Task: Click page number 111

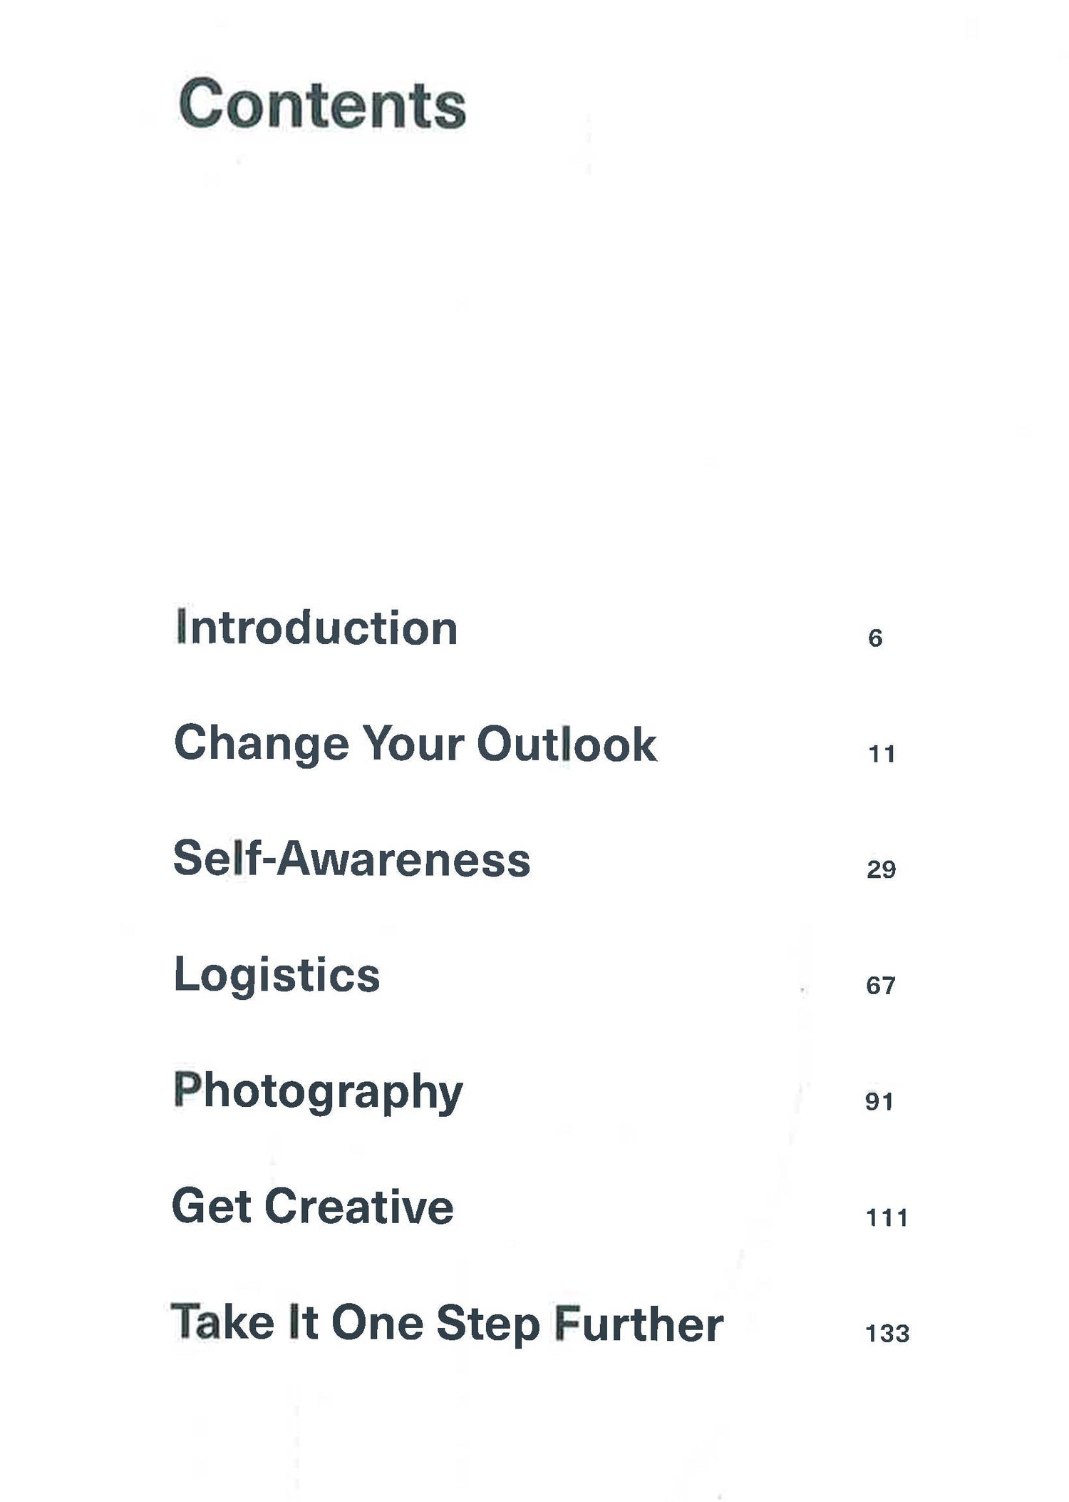Action: [887, 1217]
